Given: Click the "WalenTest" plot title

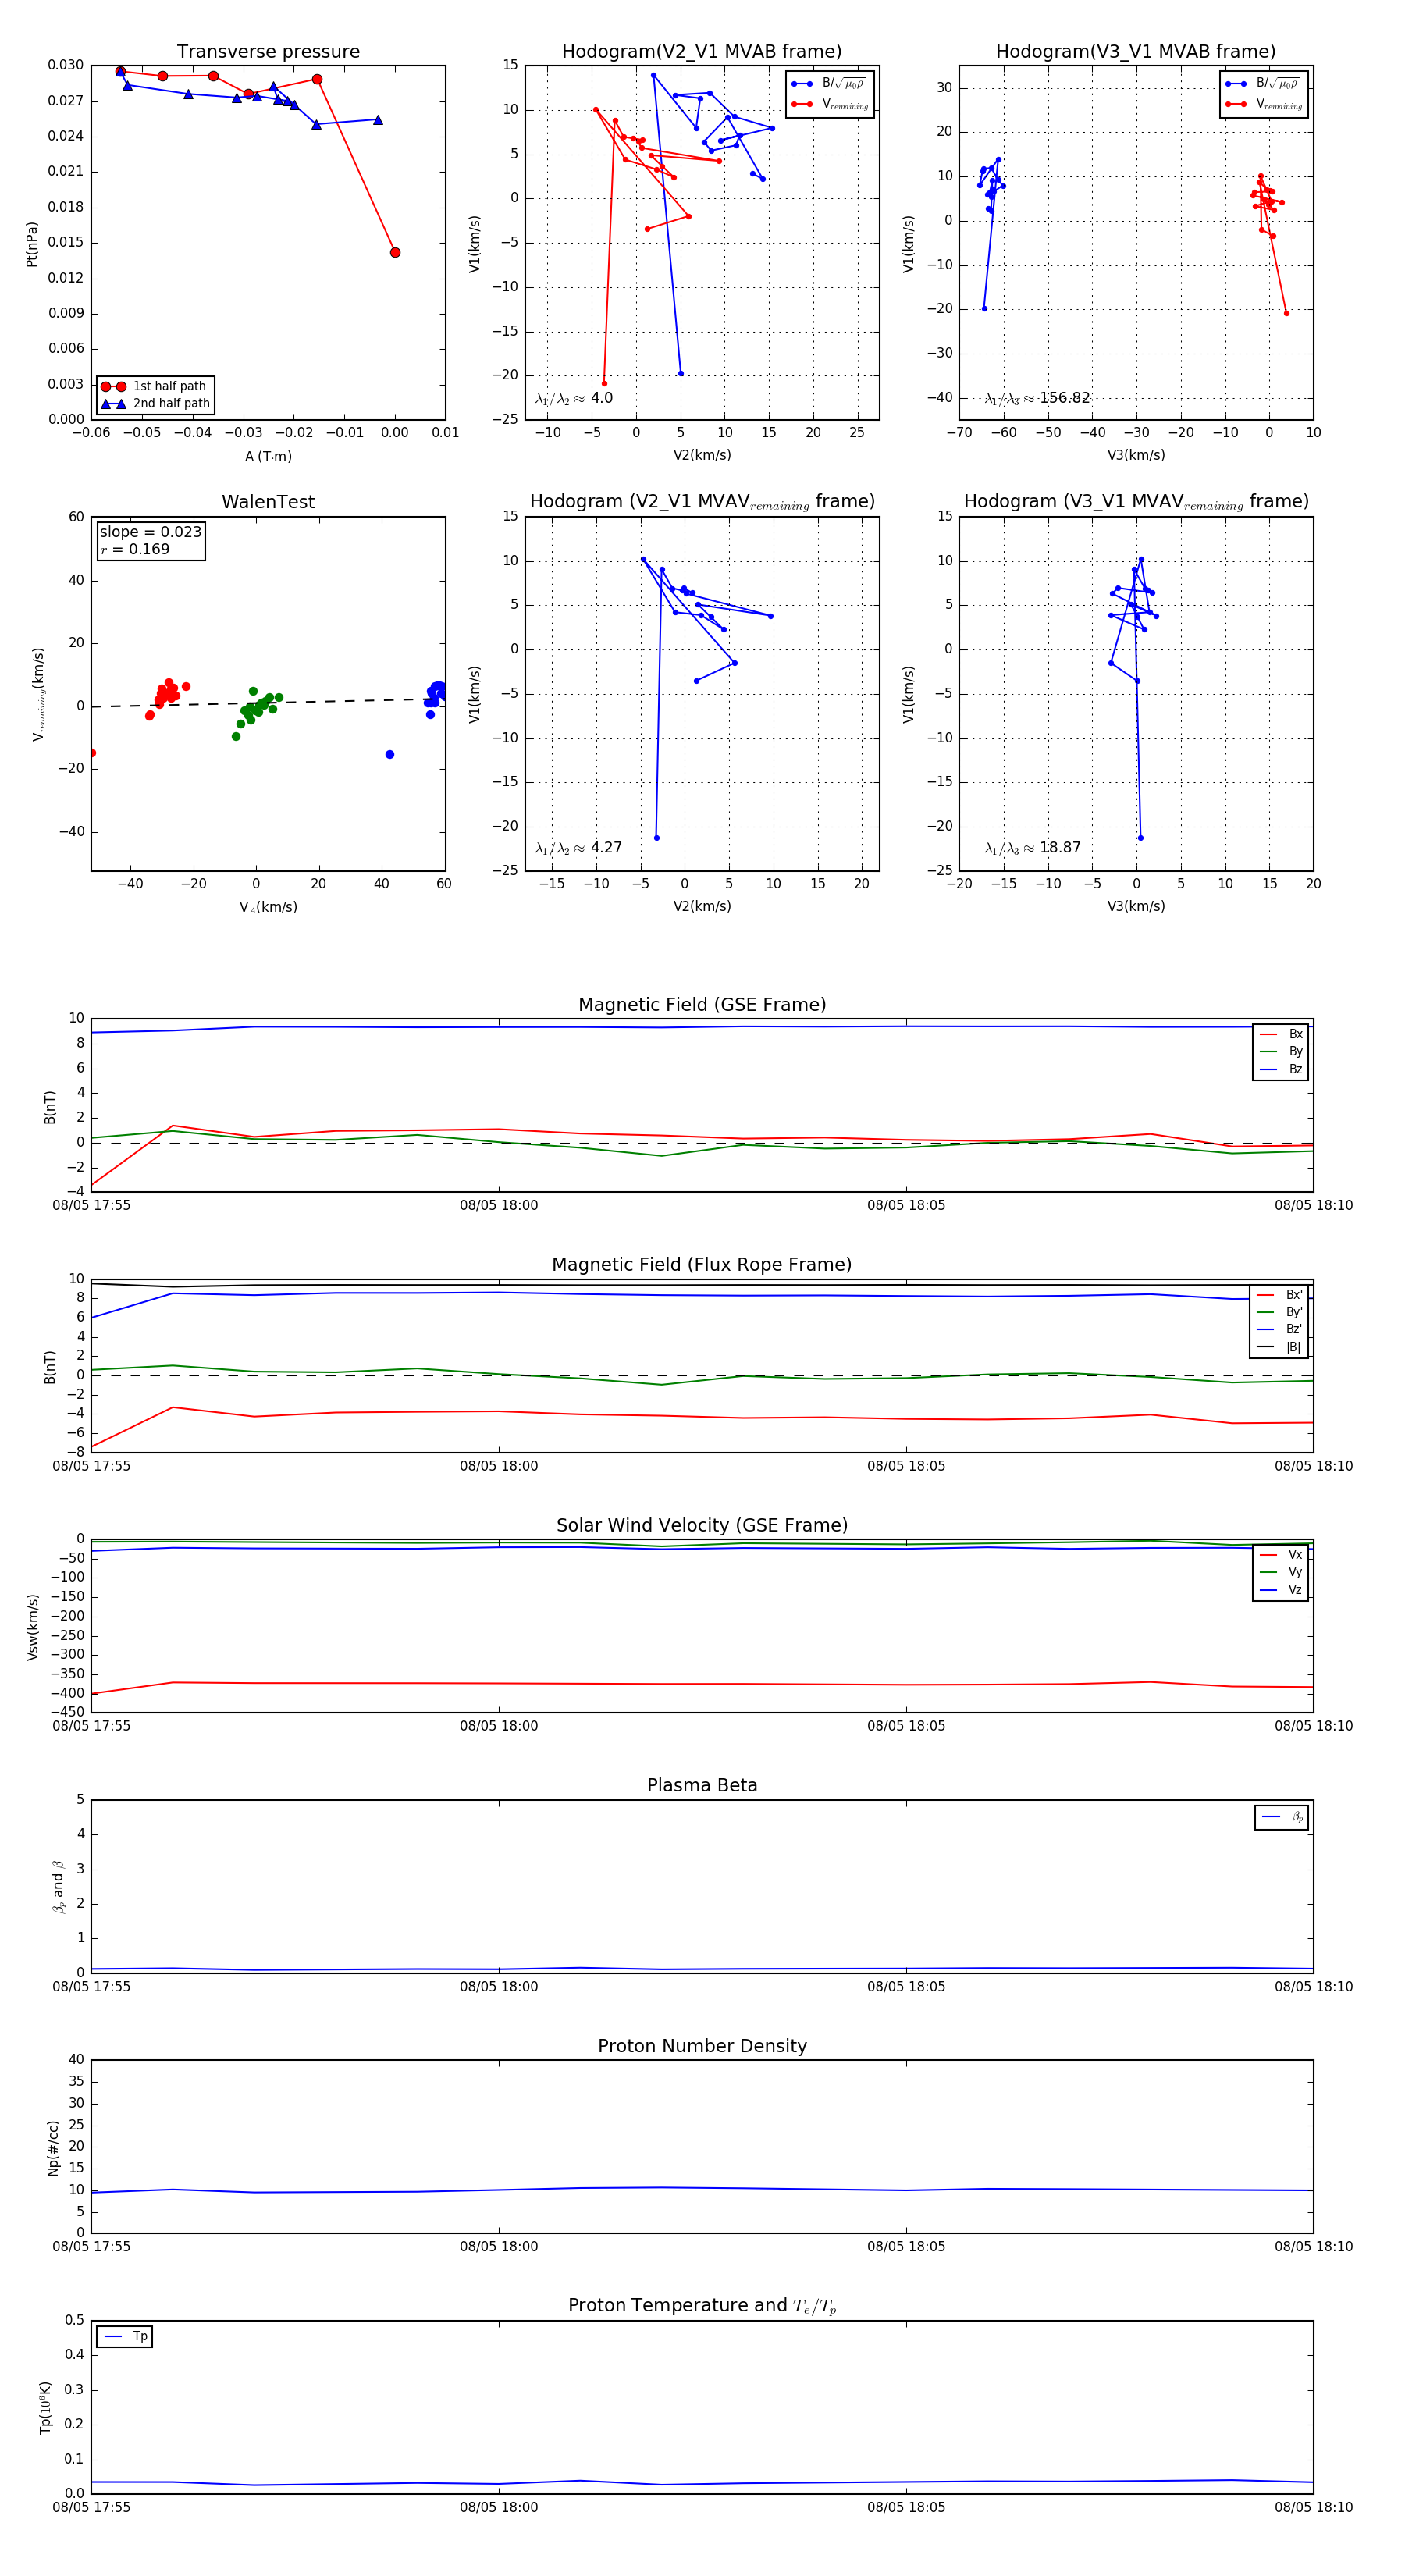Looking at the screenshot, I should click(x=268, y=502).
